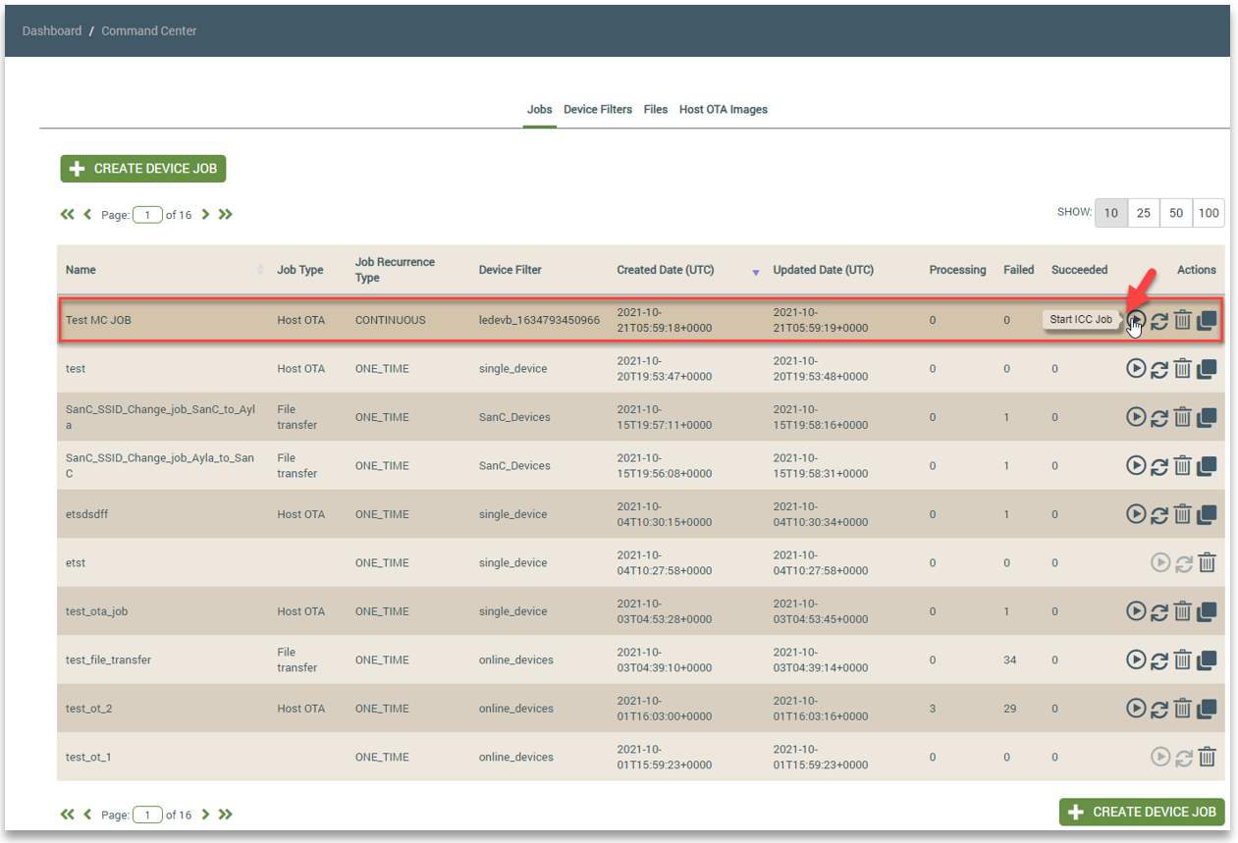Duplicate the etsdsdff job

[1207, 514]
